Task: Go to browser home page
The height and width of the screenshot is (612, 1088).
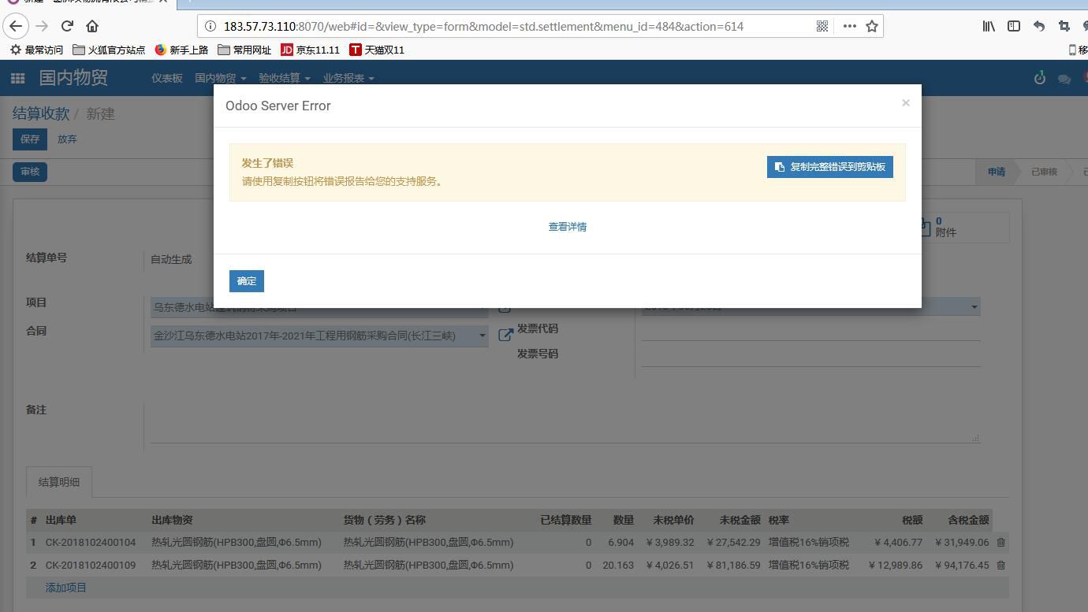Action: 92,26
